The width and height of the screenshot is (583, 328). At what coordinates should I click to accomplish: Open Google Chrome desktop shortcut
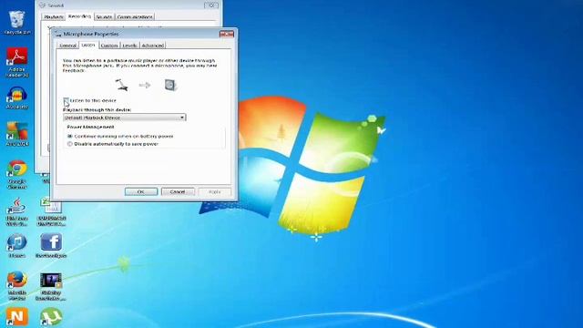tap(17, 174)
